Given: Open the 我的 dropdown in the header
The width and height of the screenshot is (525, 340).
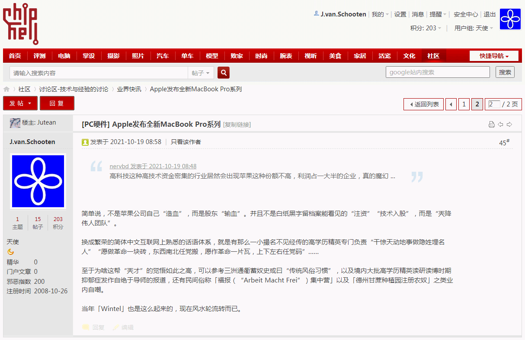Looking at the screenshot, I should click(380, 14).
